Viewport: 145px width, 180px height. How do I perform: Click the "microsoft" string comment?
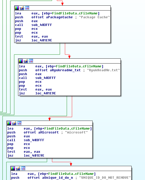[76, 132]
